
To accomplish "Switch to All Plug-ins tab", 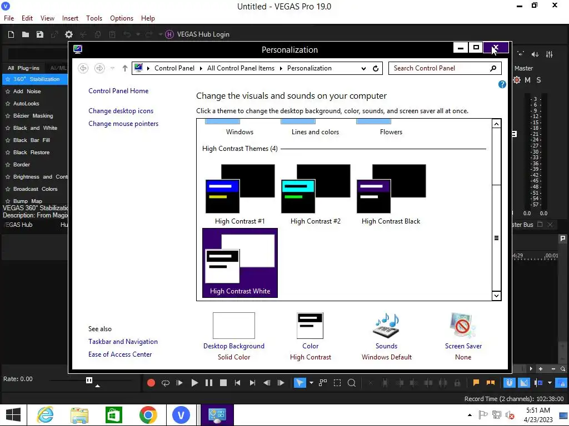I will (23, 68).
